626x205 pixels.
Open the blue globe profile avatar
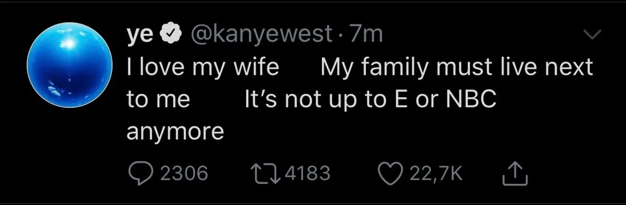point(69,65)
